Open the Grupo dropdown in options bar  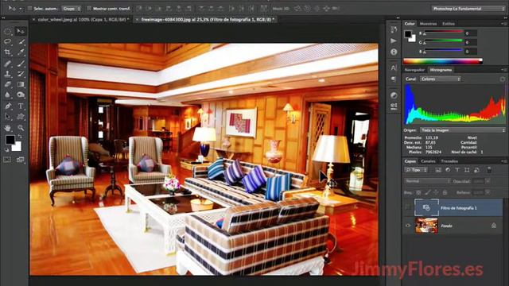(x=72, y=9)
